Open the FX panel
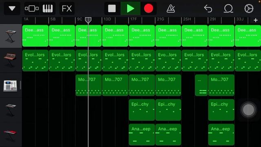The image size is (261, 147). tap(67, 8)
